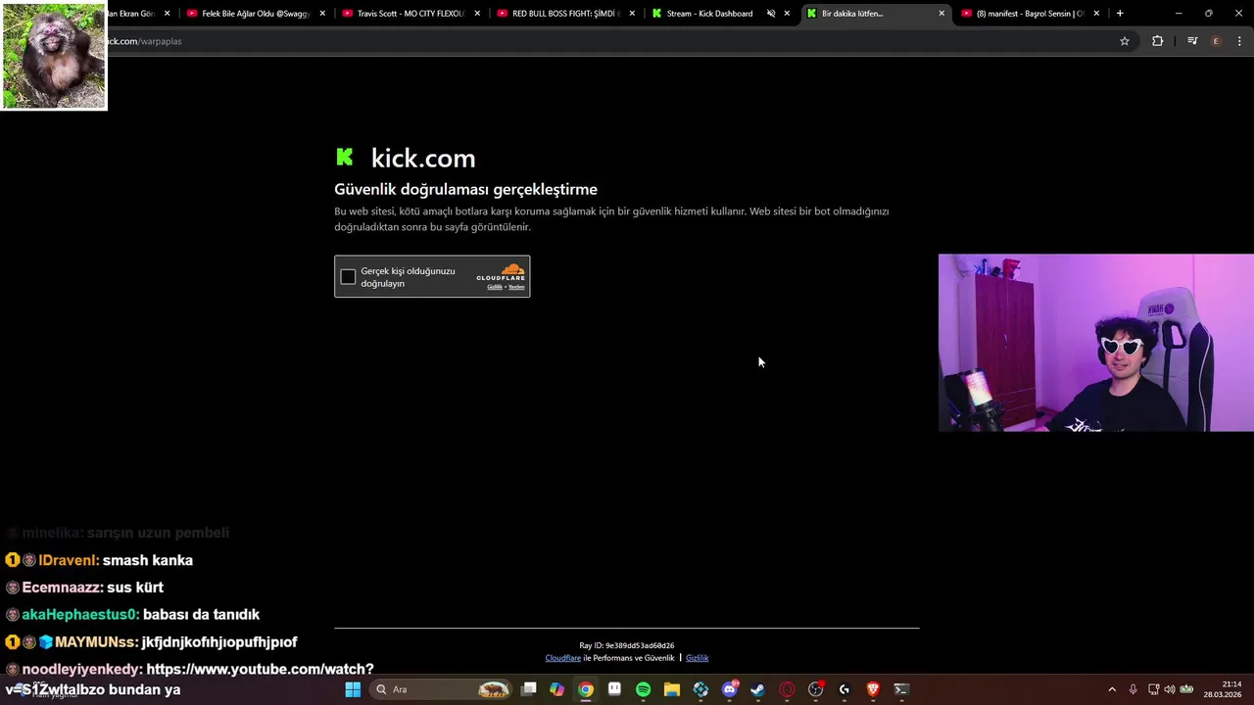1254x705 pixels.
Task: Open the volume icon in the system tray
Action: [1169, 689]
